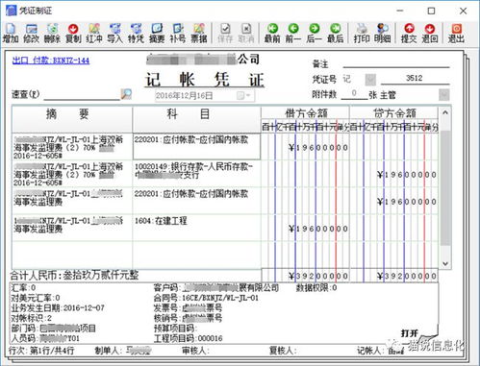Image resolution: width=480 pixels, height=366 pixels.
Task: Click contract number 16CE/BXNJZ/WL-JL-01
Action: pos(220,298)
